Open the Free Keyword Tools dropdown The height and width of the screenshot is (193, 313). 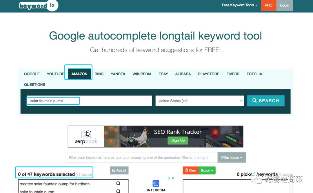click(x=240, y=5)
